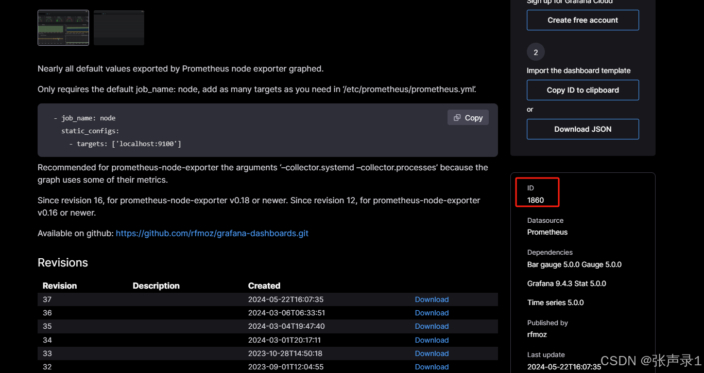Click created date 2024-03-04T19:47:40
This screenshot has width=704, height=373.
[x=286, y=326]
